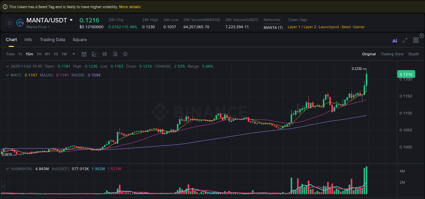425x199 pixels.
Task: Collapse the Vol(MANTA) volume panel
Action: coord(7,168)
